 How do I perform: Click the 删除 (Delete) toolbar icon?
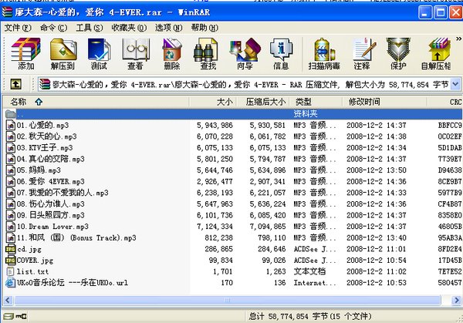(172, 54)
